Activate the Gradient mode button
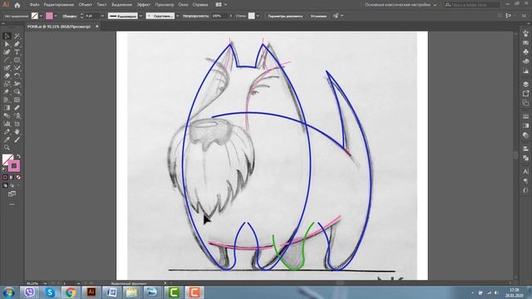Viewport: 532px width, 299px height. click(12, 177)
